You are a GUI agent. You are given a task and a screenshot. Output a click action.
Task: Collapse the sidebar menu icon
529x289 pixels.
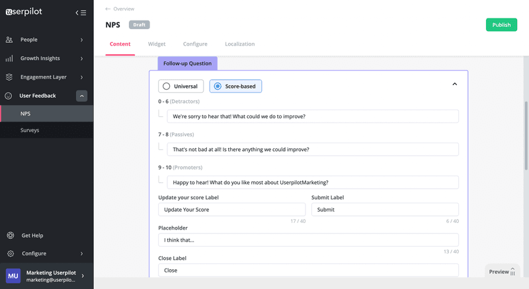point(81,13)
